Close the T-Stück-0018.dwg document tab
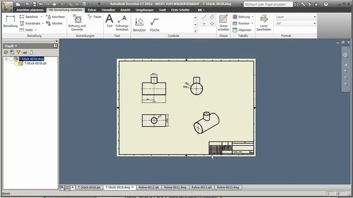The width and height of the screenshot is (353, 198). 132,187
